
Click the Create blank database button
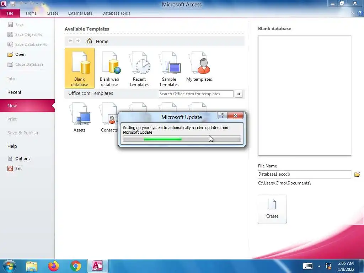(x=272, y=209)
